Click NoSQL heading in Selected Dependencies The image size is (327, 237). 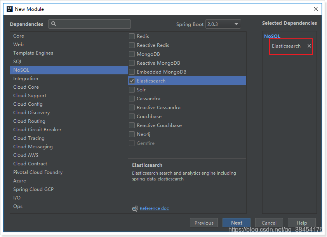point(272,36)
